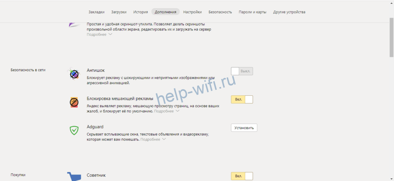Select the Безопасность tab
The width and height of the screenshot is (394, 181).
pyautogui.click(x=220, y=12)
